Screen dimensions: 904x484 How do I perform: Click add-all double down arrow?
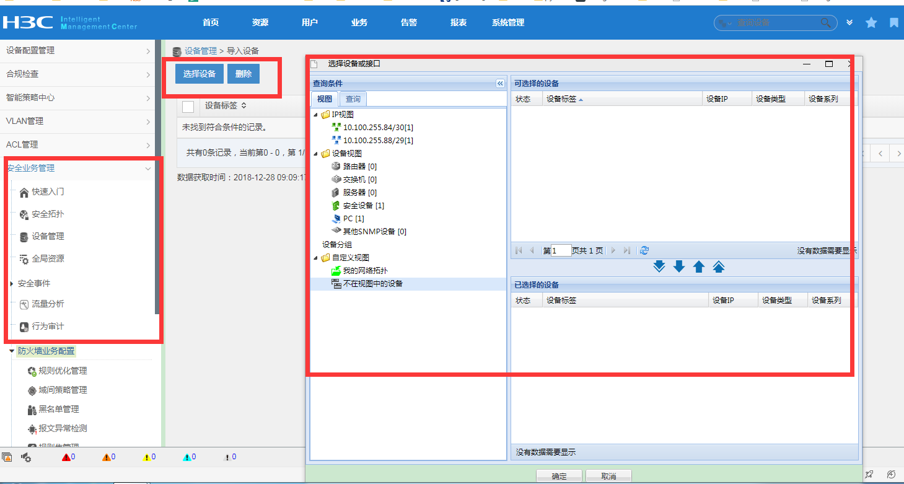point(659,267)
